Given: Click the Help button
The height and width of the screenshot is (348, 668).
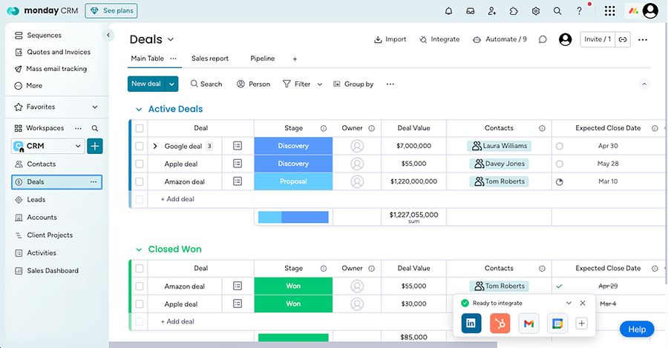Looking at the screenshot, I should click(637, 329).
